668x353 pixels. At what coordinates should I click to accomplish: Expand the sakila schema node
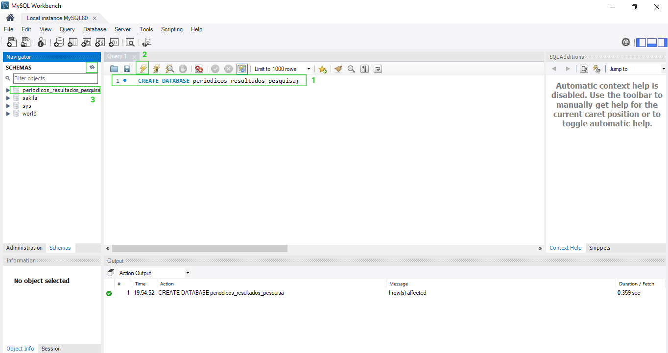(8, 97)
